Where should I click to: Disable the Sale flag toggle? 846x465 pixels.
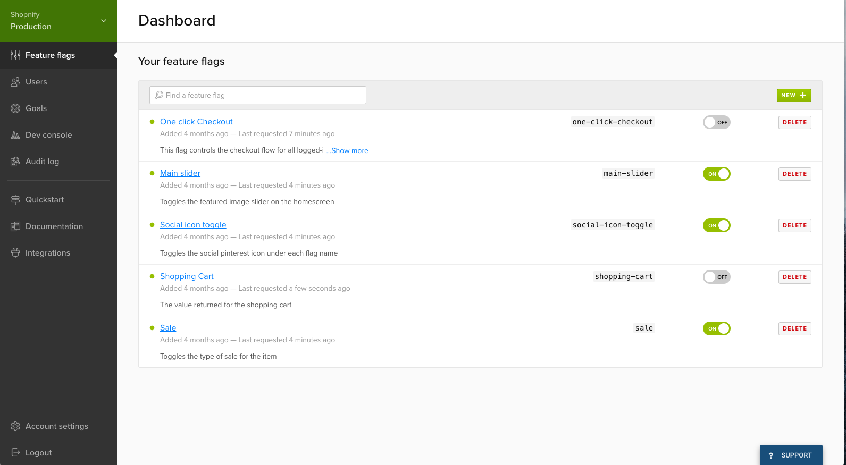(716, 328)
